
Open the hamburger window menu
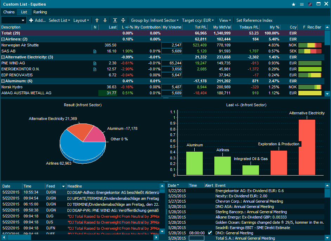pyautogui.click(x=302, y=4)
